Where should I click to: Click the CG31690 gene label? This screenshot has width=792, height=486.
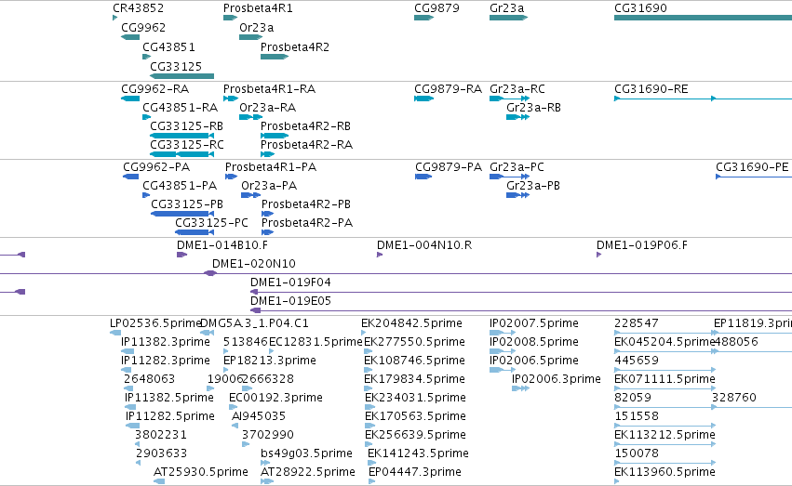point(640,8)
